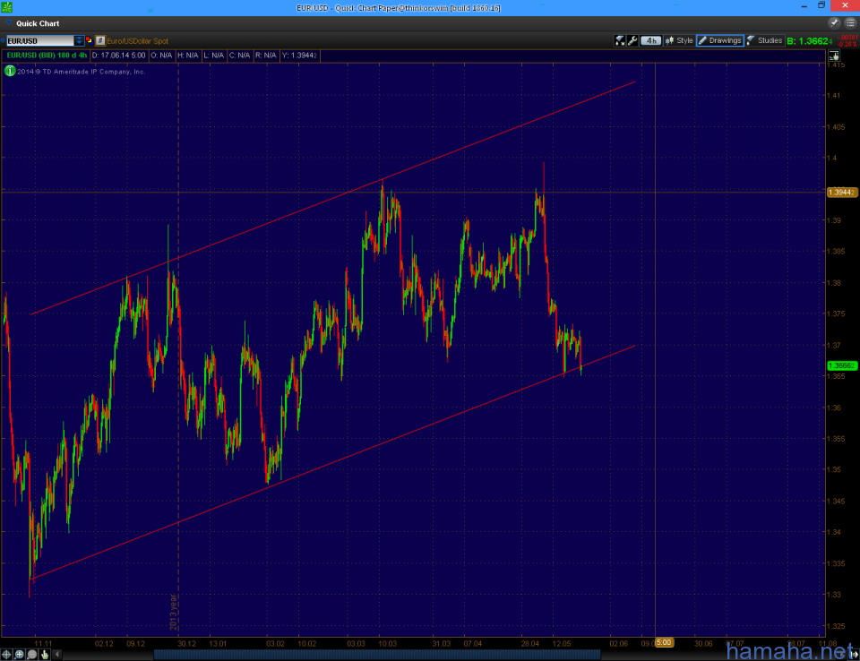860x661 pixels.
Task: Restore down the thinkorswim window
Action: 821,6
